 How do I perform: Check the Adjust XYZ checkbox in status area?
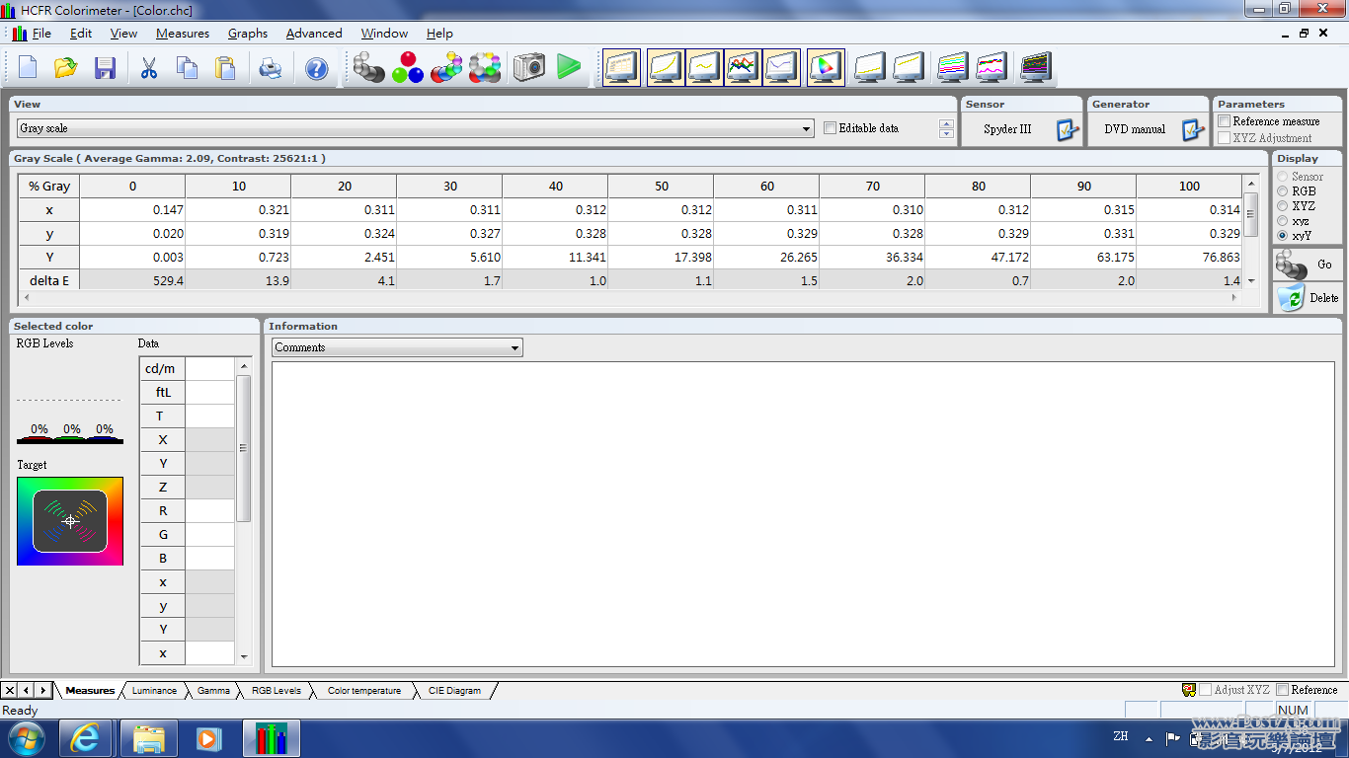[1205, 690]
